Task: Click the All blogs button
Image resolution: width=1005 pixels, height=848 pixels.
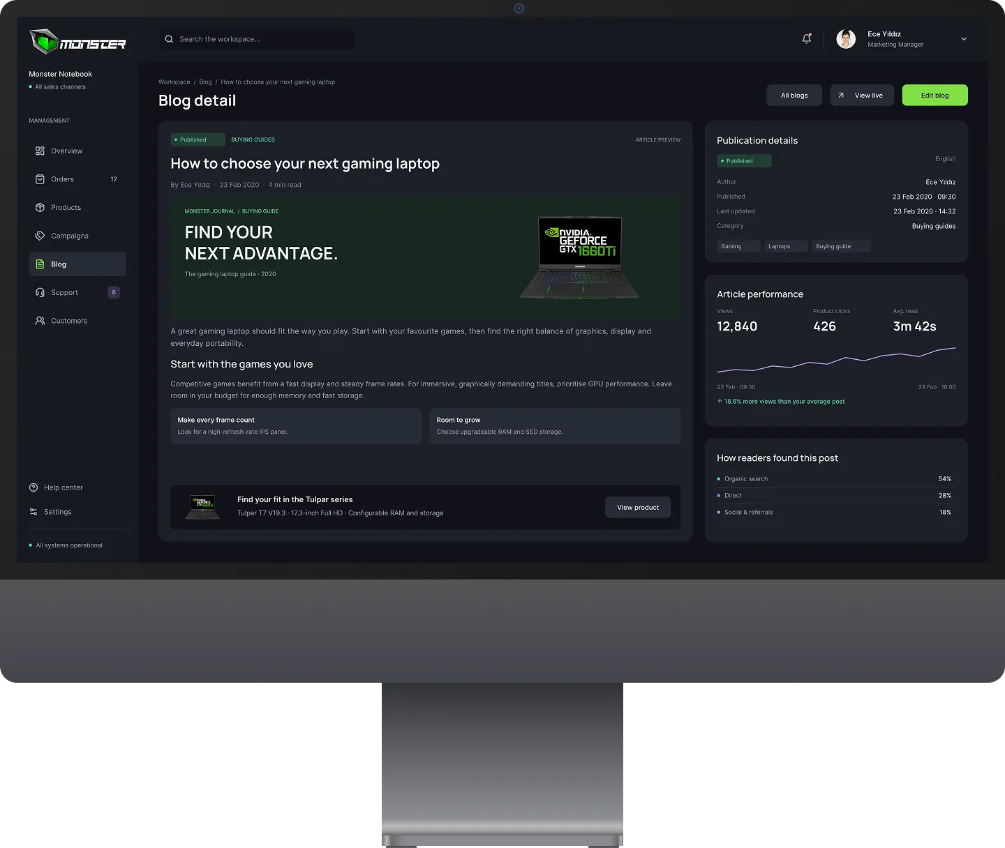Action: click(x=794, y=96)
